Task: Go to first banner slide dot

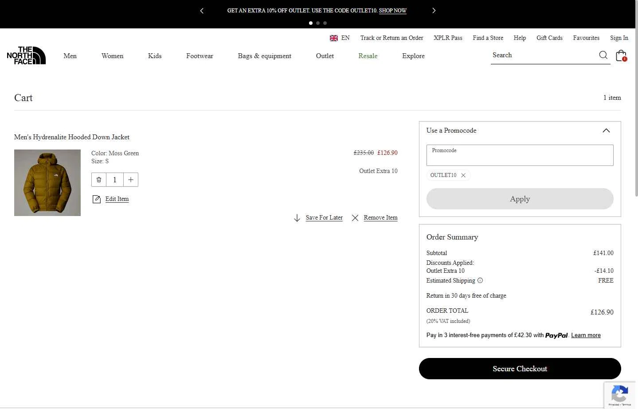Action: tap(311, 23)
